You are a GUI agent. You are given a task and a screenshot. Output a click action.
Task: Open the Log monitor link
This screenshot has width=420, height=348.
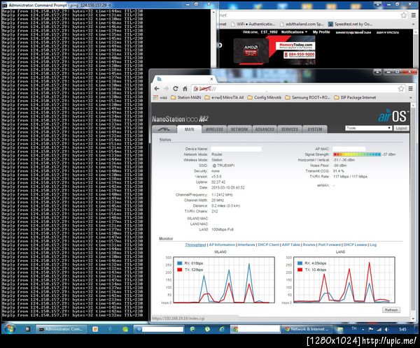click(373, 245)
